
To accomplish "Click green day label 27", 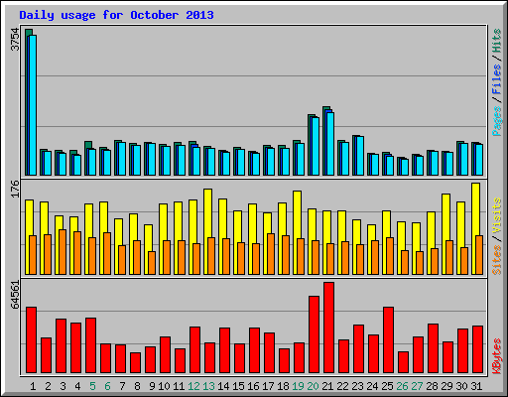I will [417, 386].
